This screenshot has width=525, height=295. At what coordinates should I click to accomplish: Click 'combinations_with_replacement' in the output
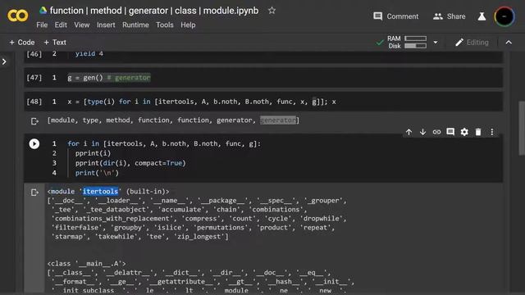tap(112, 219)
